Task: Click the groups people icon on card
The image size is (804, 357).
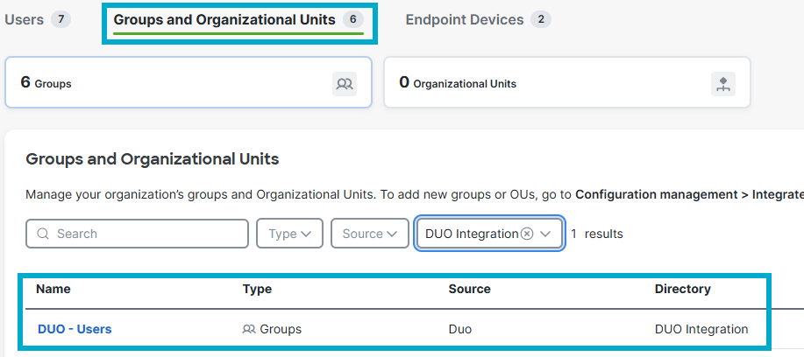Action: tap(344, 84)
